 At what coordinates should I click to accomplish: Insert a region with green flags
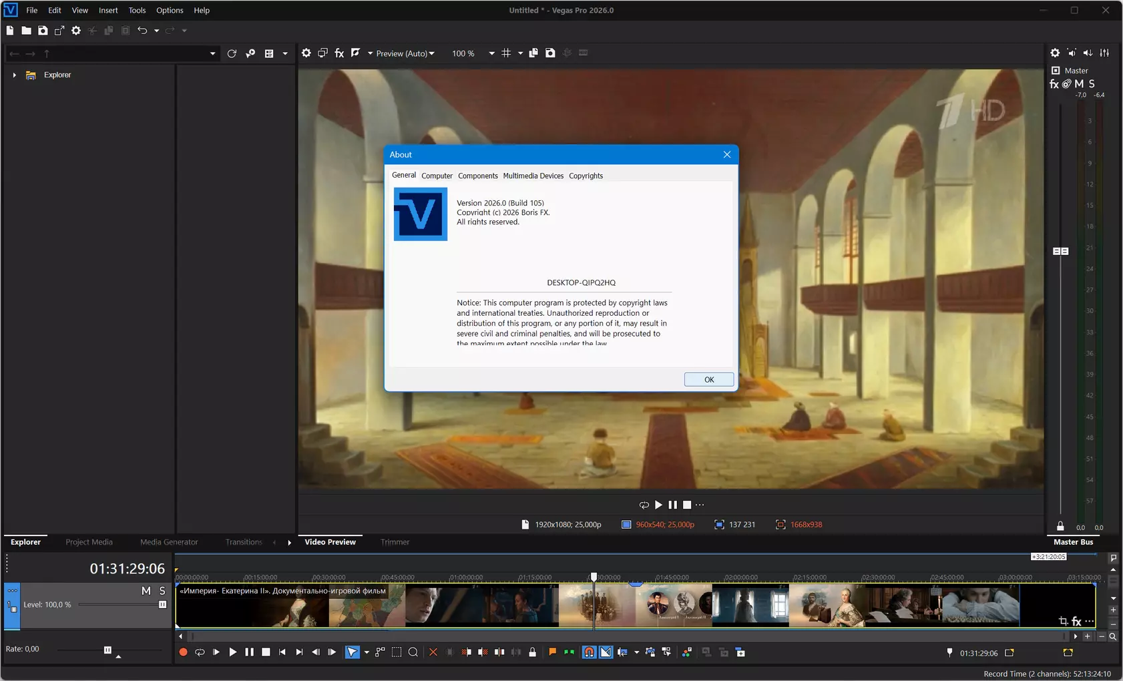point(569,652)
